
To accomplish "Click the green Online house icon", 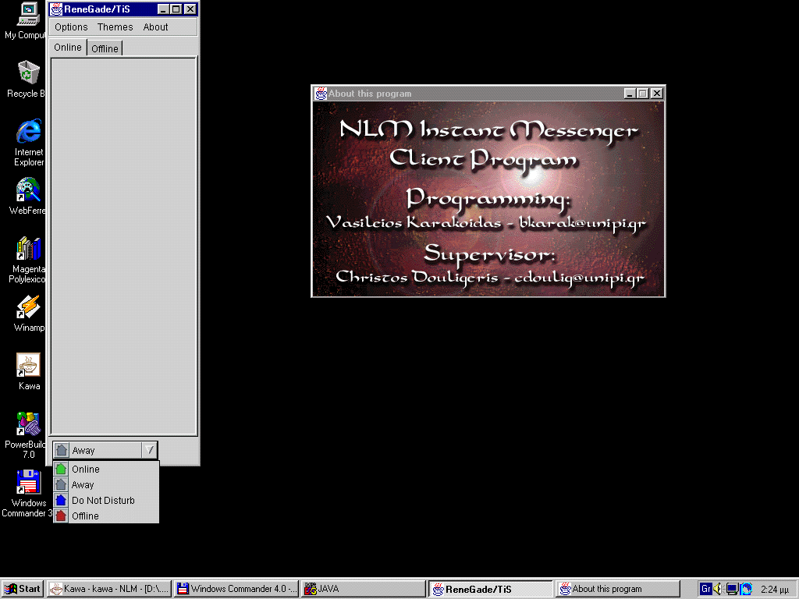I will (61, 469).
